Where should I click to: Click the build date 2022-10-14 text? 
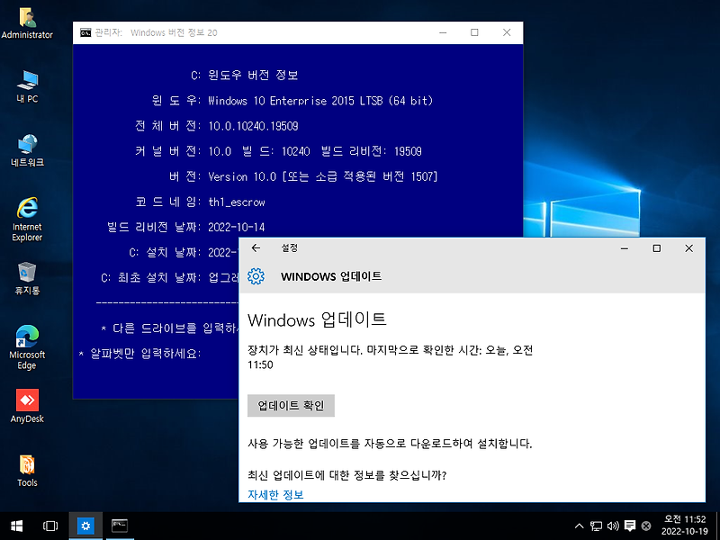point(237,227)
